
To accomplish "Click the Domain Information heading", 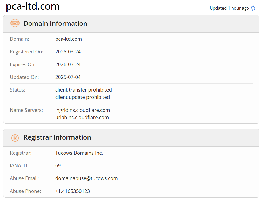I will point(55,23).
